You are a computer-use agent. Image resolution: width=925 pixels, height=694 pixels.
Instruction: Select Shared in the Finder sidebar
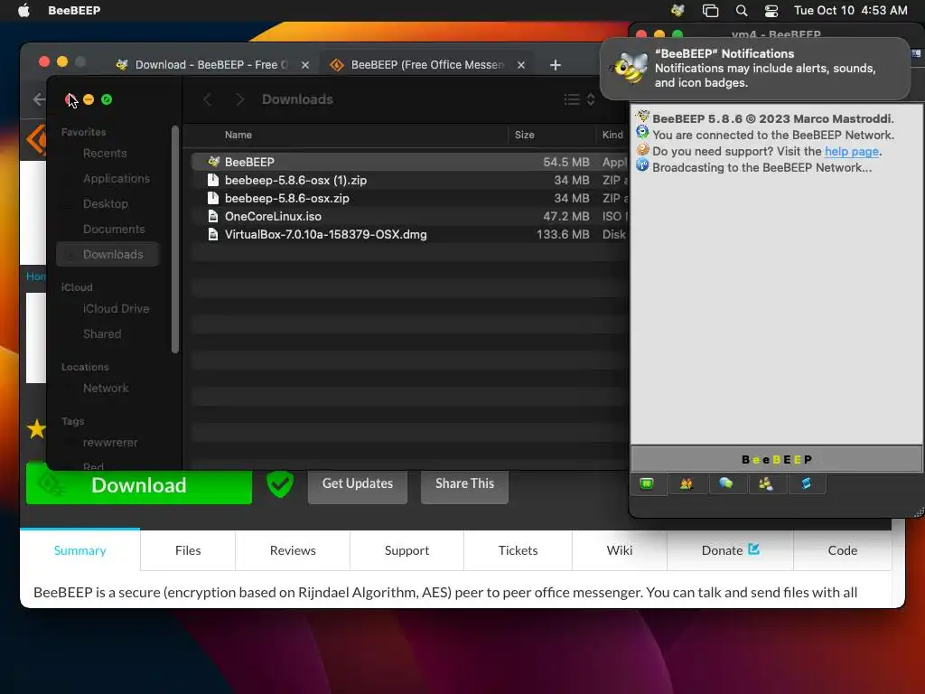coord(102,334)
